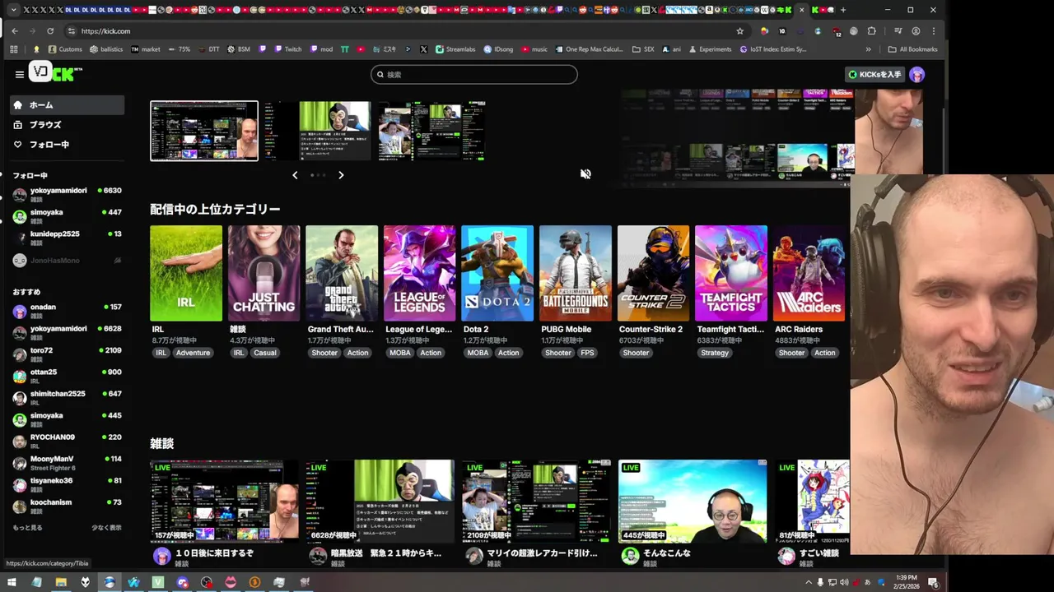The height and width of the screenshot is (592, 1054).
Task: Open the League of Legends category card
Action: (x=419, y=273)
